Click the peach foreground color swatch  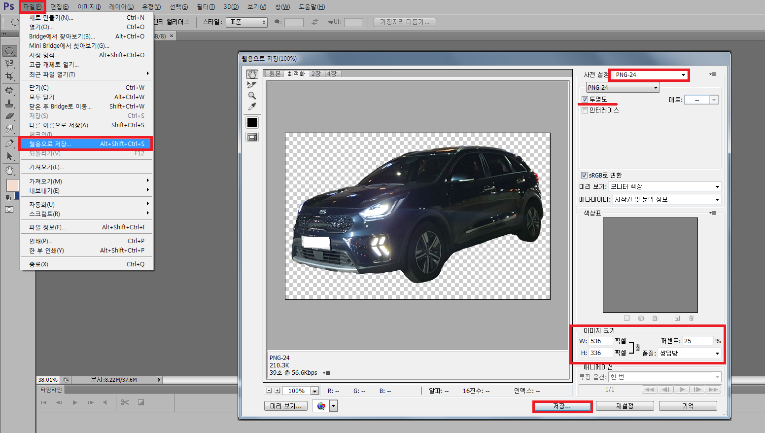click(x=12, y=185)
